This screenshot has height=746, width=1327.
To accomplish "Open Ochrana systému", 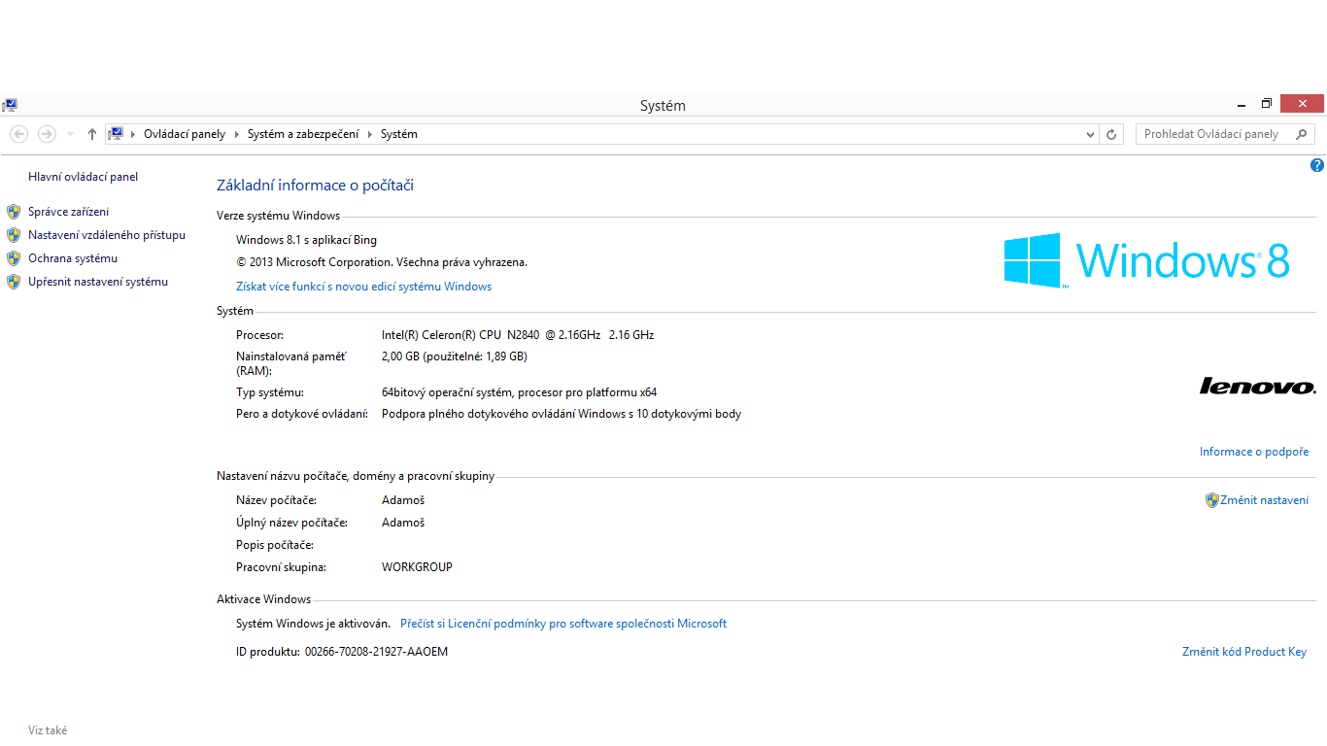I will [x=73, y=258].
